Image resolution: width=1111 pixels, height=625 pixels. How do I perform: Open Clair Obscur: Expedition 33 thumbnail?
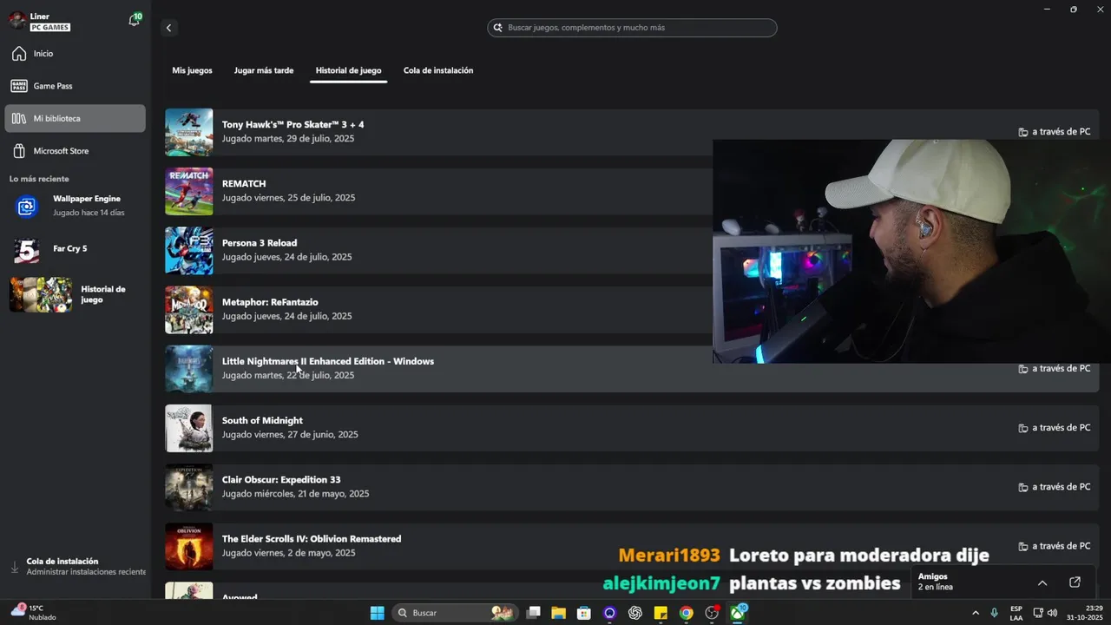(x=189, y=487)
